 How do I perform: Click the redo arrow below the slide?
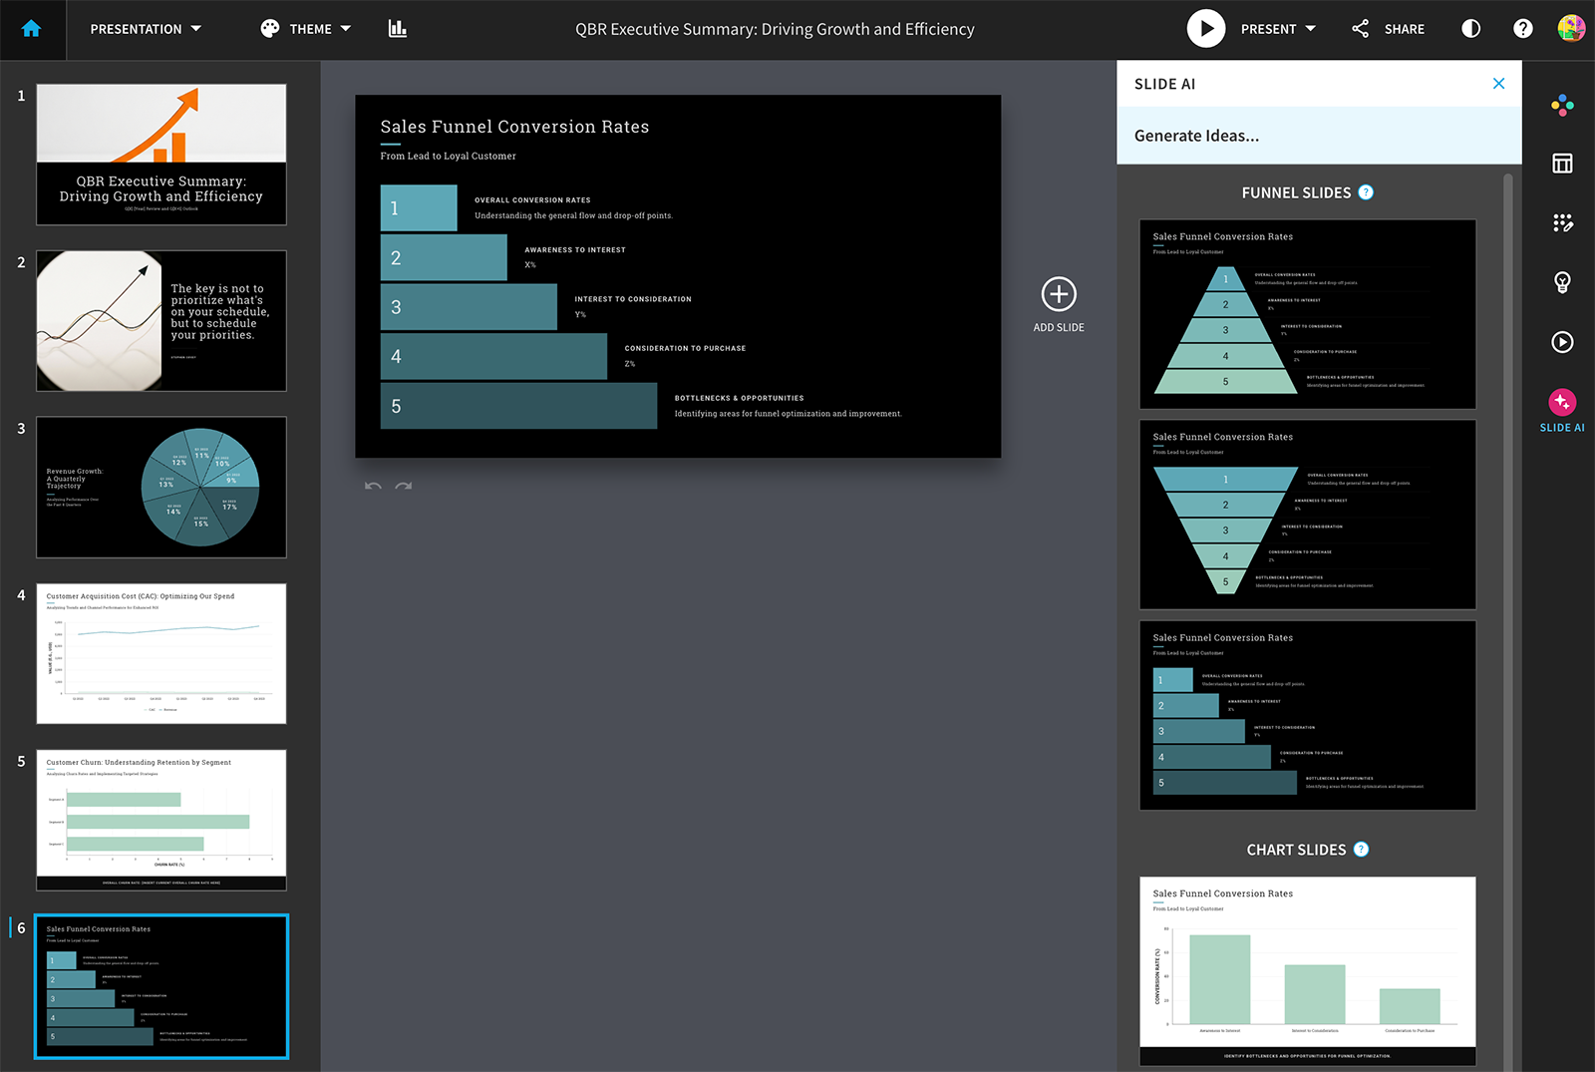(x=404, y=487)
